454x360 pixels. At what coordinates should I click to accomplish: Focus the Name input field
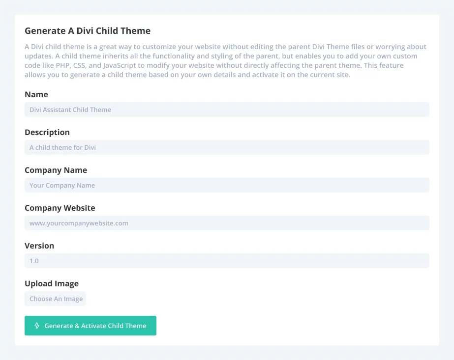(x=227, y=110)
